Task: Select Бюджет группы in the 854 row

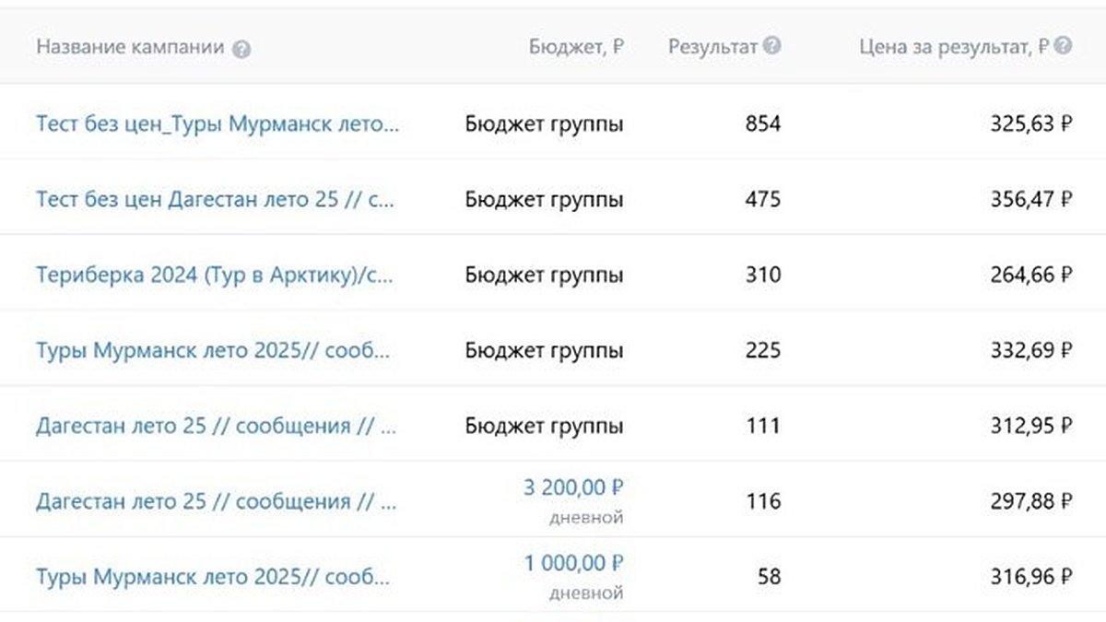Action: coord(545,124)
